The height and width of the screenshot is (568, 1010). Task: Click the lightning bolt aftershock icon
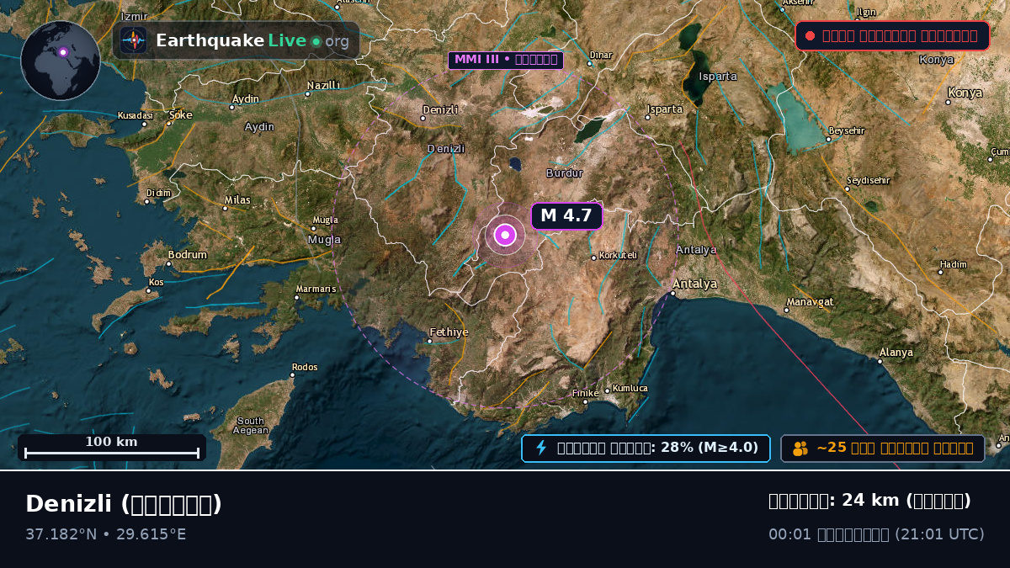click(541, 448)
